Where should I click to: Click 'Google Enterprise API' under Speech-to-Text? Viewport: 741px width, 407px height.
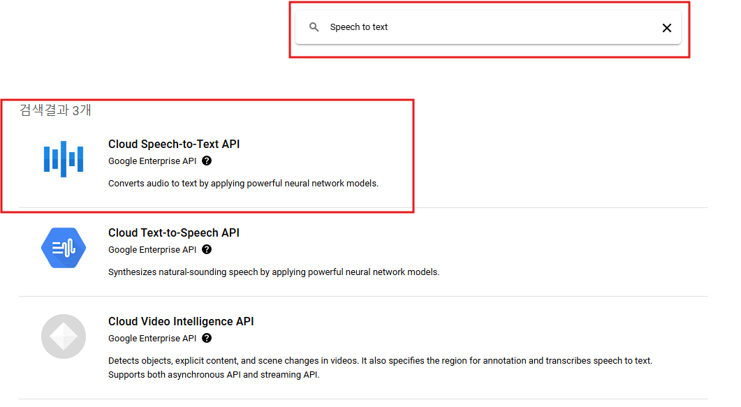[x=152, y=161]
